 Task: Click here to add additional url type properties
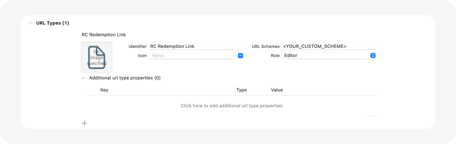231,106
